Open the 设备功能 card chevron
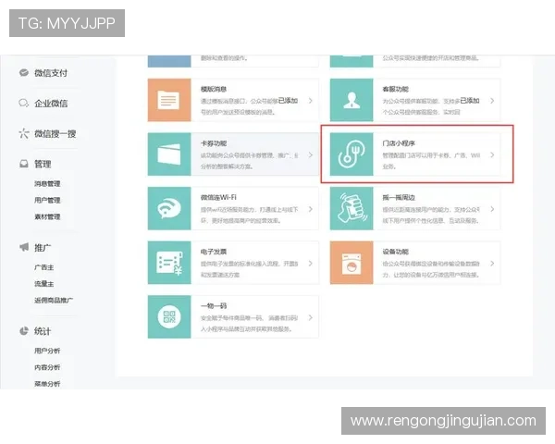 [x=492, y=264]
